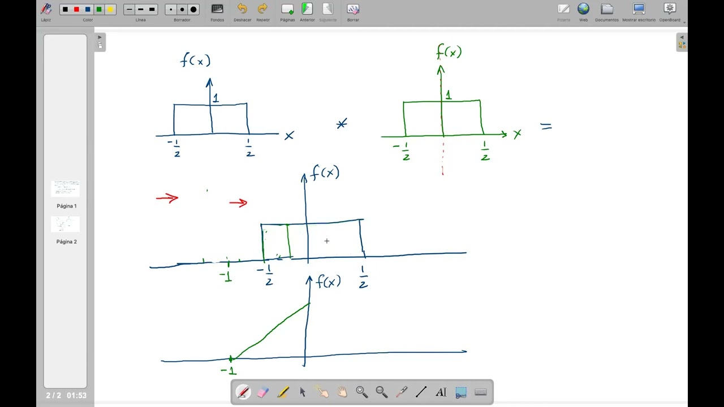Select the hand scroll page tool
The height and width of the screenshot is (407, 724).
pyautogui.click(x=342, y=392)
